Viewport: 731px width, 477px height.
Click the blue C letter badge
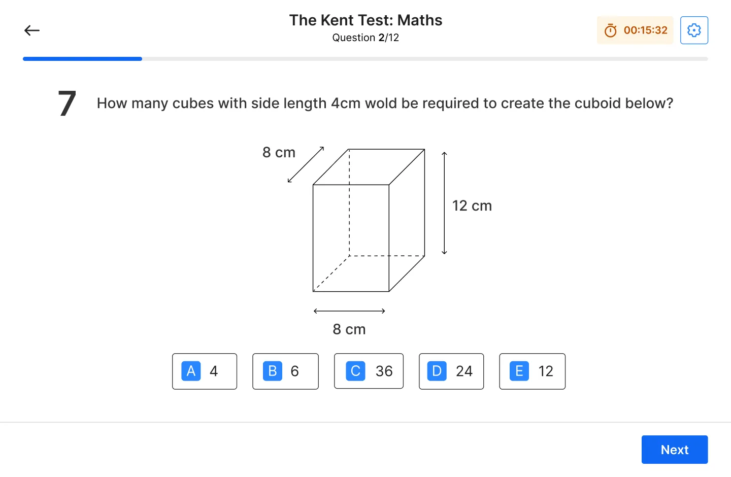355,371
